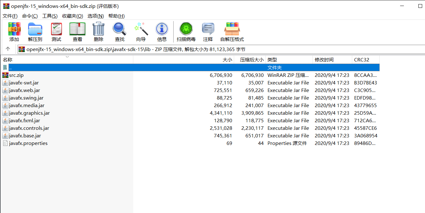Click the 解压到 (Extract to) toolbar icon
The width and height of the screenshot is (425, 213).
[35, 29]
